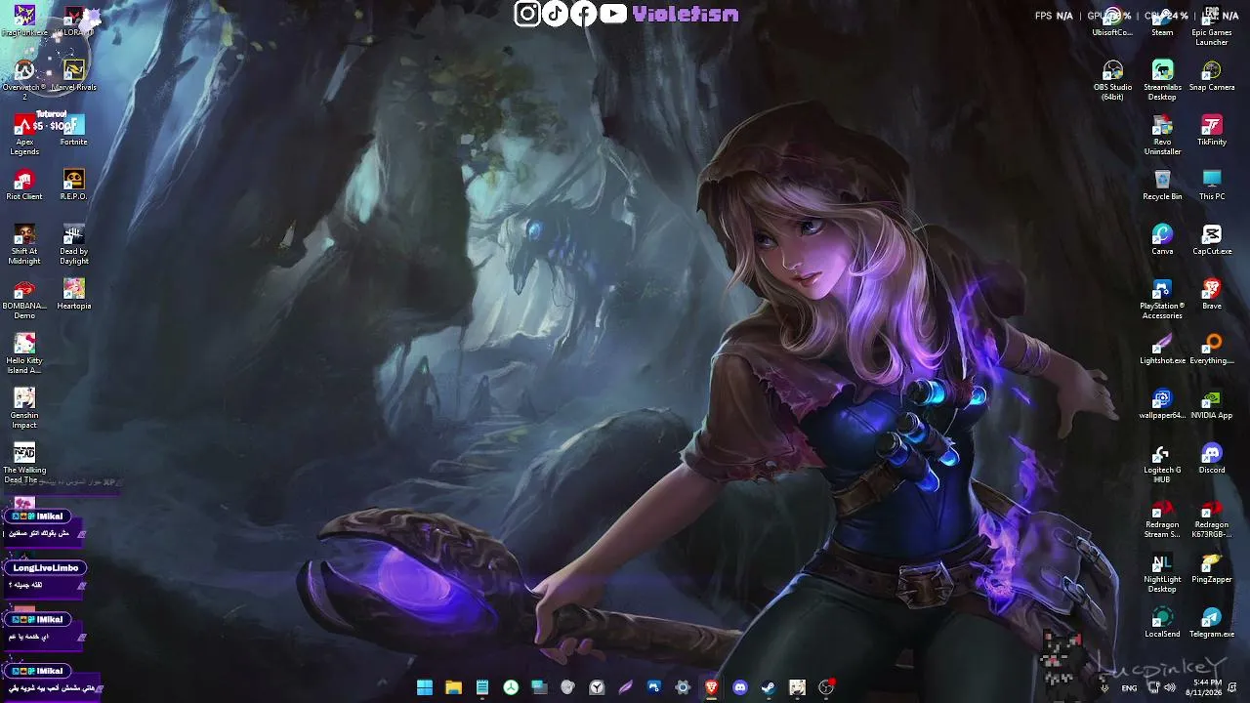The image size is (1250, 703).
Task: Select the Genshin Impact desktop icon
Action: click(x=24, y=408)
